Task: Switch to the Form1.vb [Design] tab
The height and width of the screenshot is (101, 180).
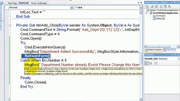Action: 39,3
